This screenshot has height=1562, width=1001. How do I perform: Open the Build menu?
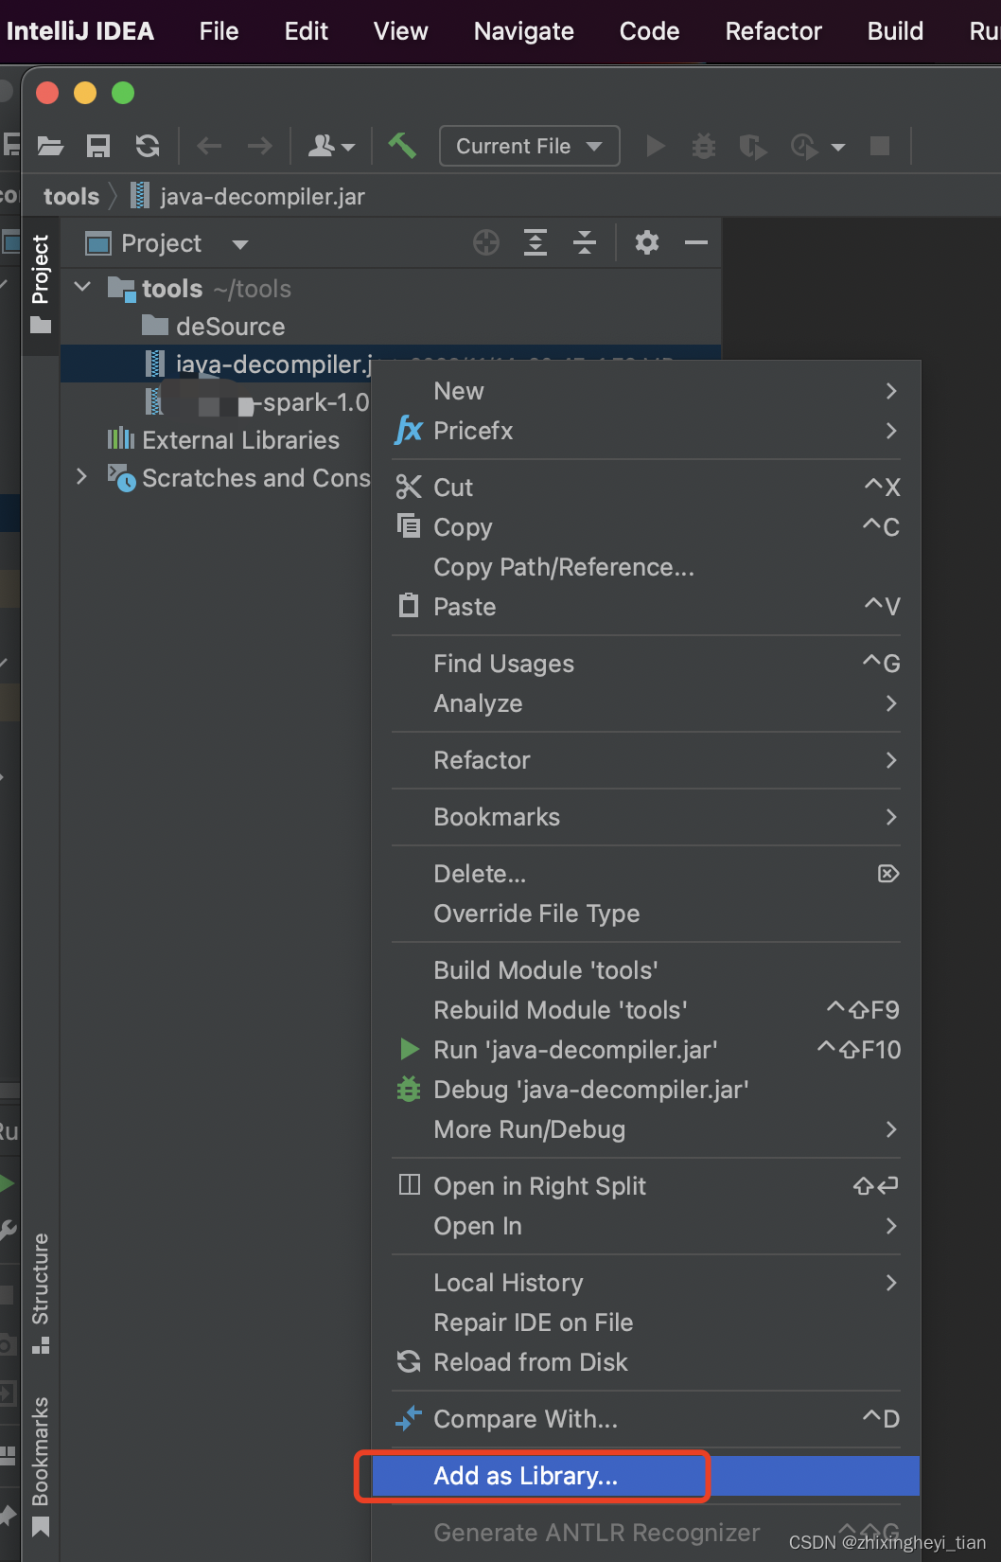pos(895,31)
